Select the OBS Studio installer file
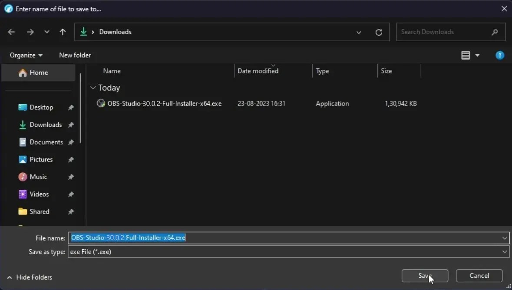This screenshot has height=290, width=512. pos(164,103)
